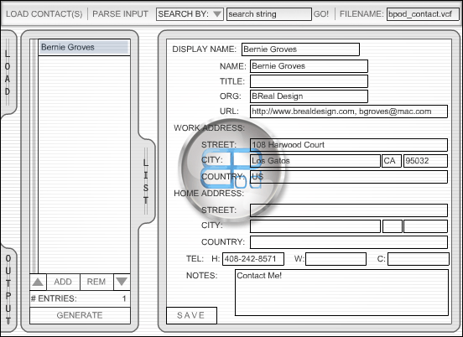Click the GENERATE button

pyautogui.click(x=80, y=315)
